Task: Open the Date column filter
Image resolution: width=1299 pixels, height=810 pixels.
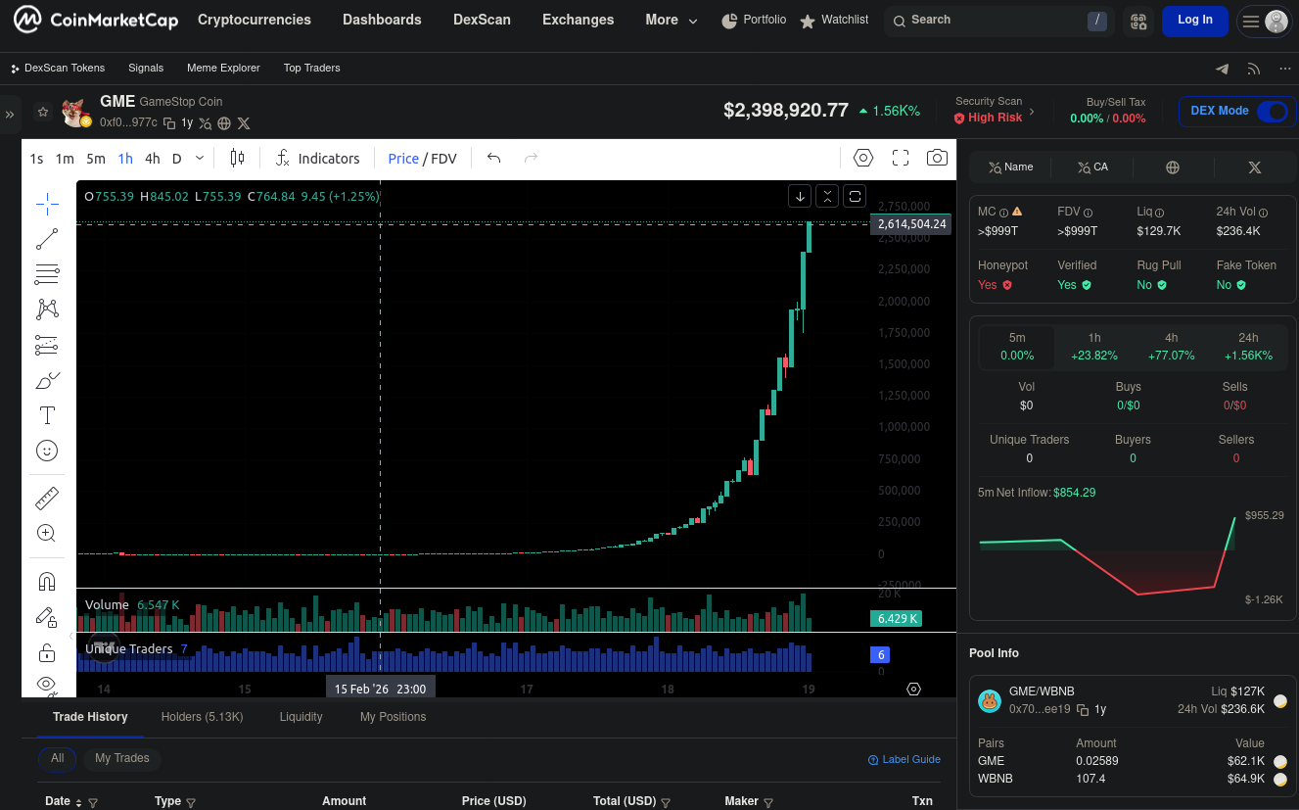Action: coord(93,802)
